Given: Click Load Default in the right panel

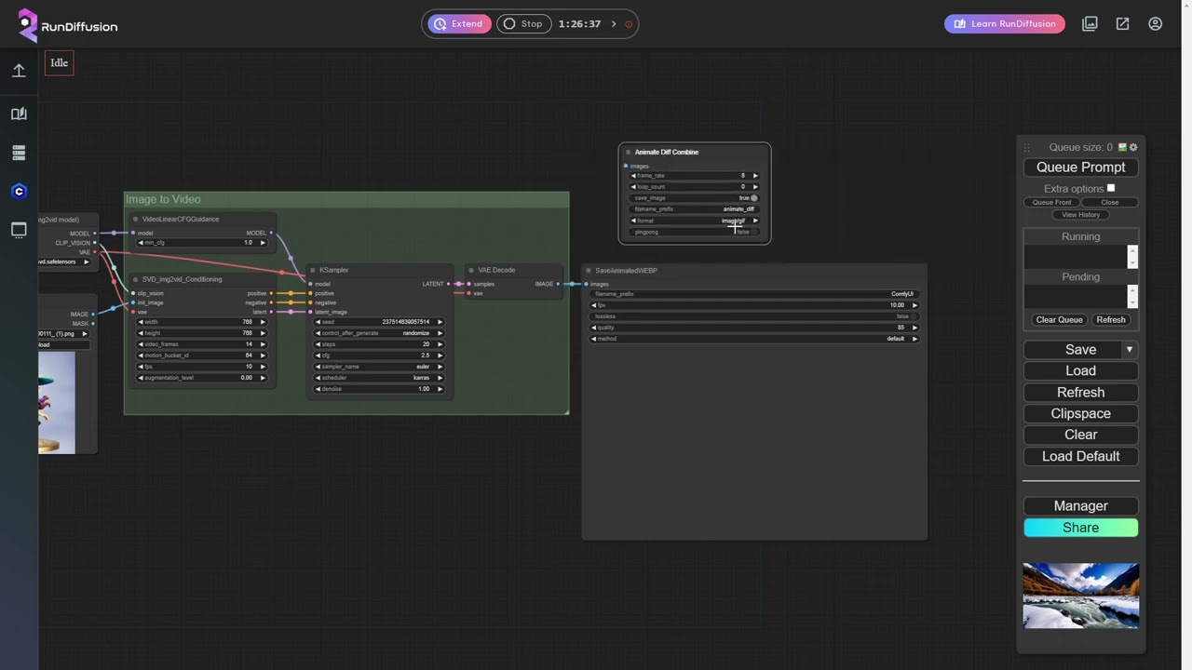Looking at the screenshot, I should pyautogui.click(x=1080, y=456).
